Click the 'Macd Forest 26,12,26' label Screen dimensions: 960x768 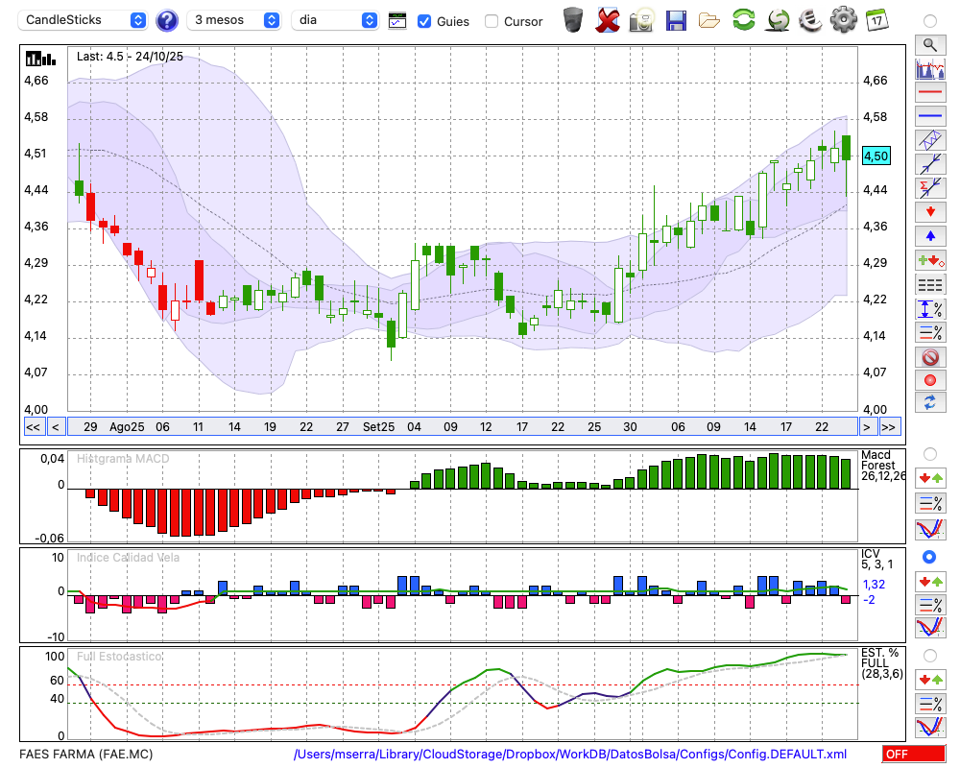point(882,466)
